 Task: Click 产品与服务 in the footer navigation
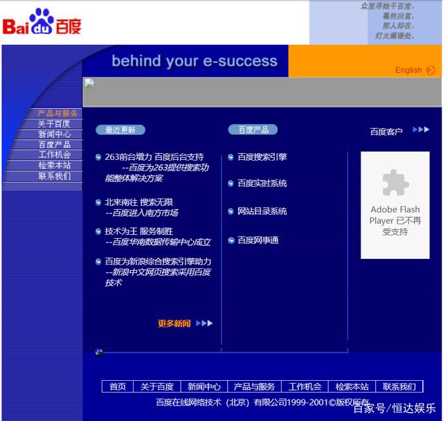[254, 386]
